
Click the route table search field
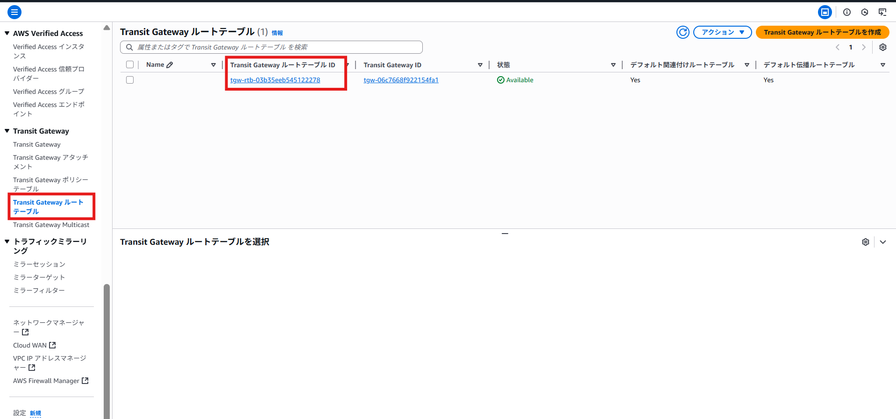[x=271, y=47]
